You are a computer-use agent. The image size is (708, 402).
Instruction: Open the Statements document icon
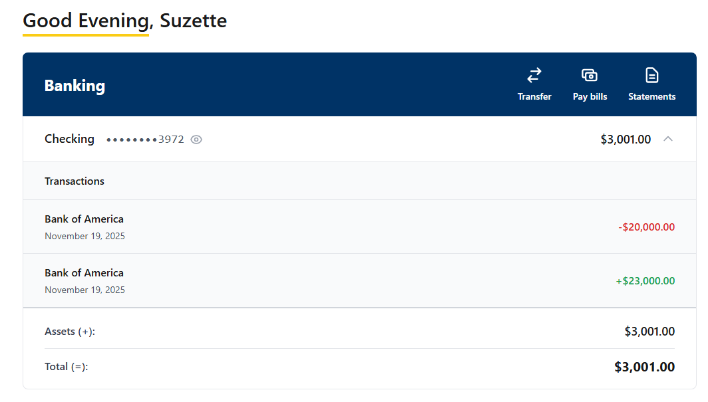tap(651, 75)
